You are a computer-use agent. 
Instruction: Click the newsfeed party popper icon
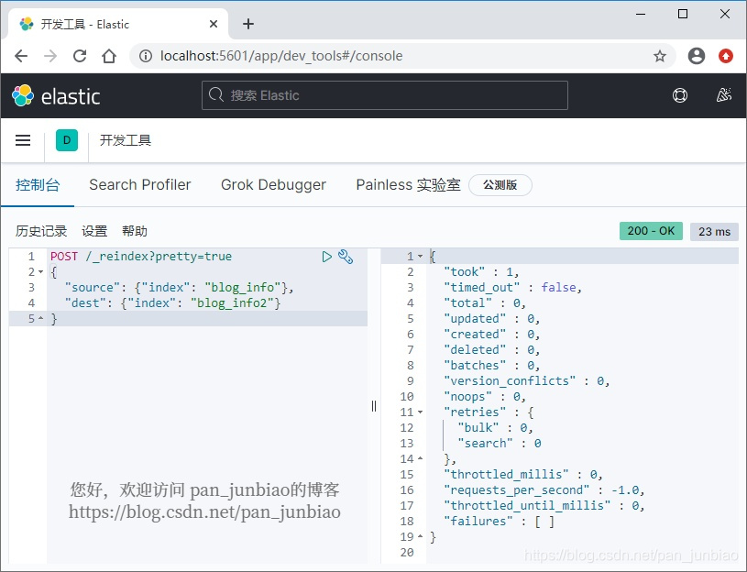coord(723,95)
